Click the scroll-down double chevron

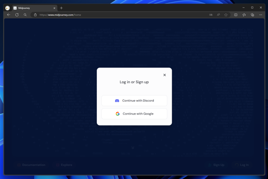(133, 148)
